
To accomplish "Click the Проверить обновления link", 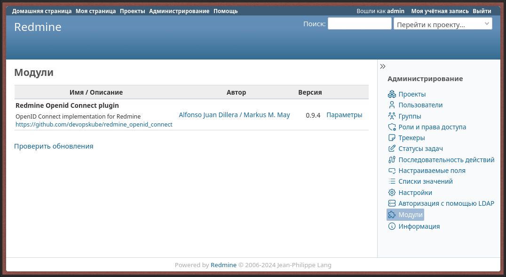I will 54,146.
